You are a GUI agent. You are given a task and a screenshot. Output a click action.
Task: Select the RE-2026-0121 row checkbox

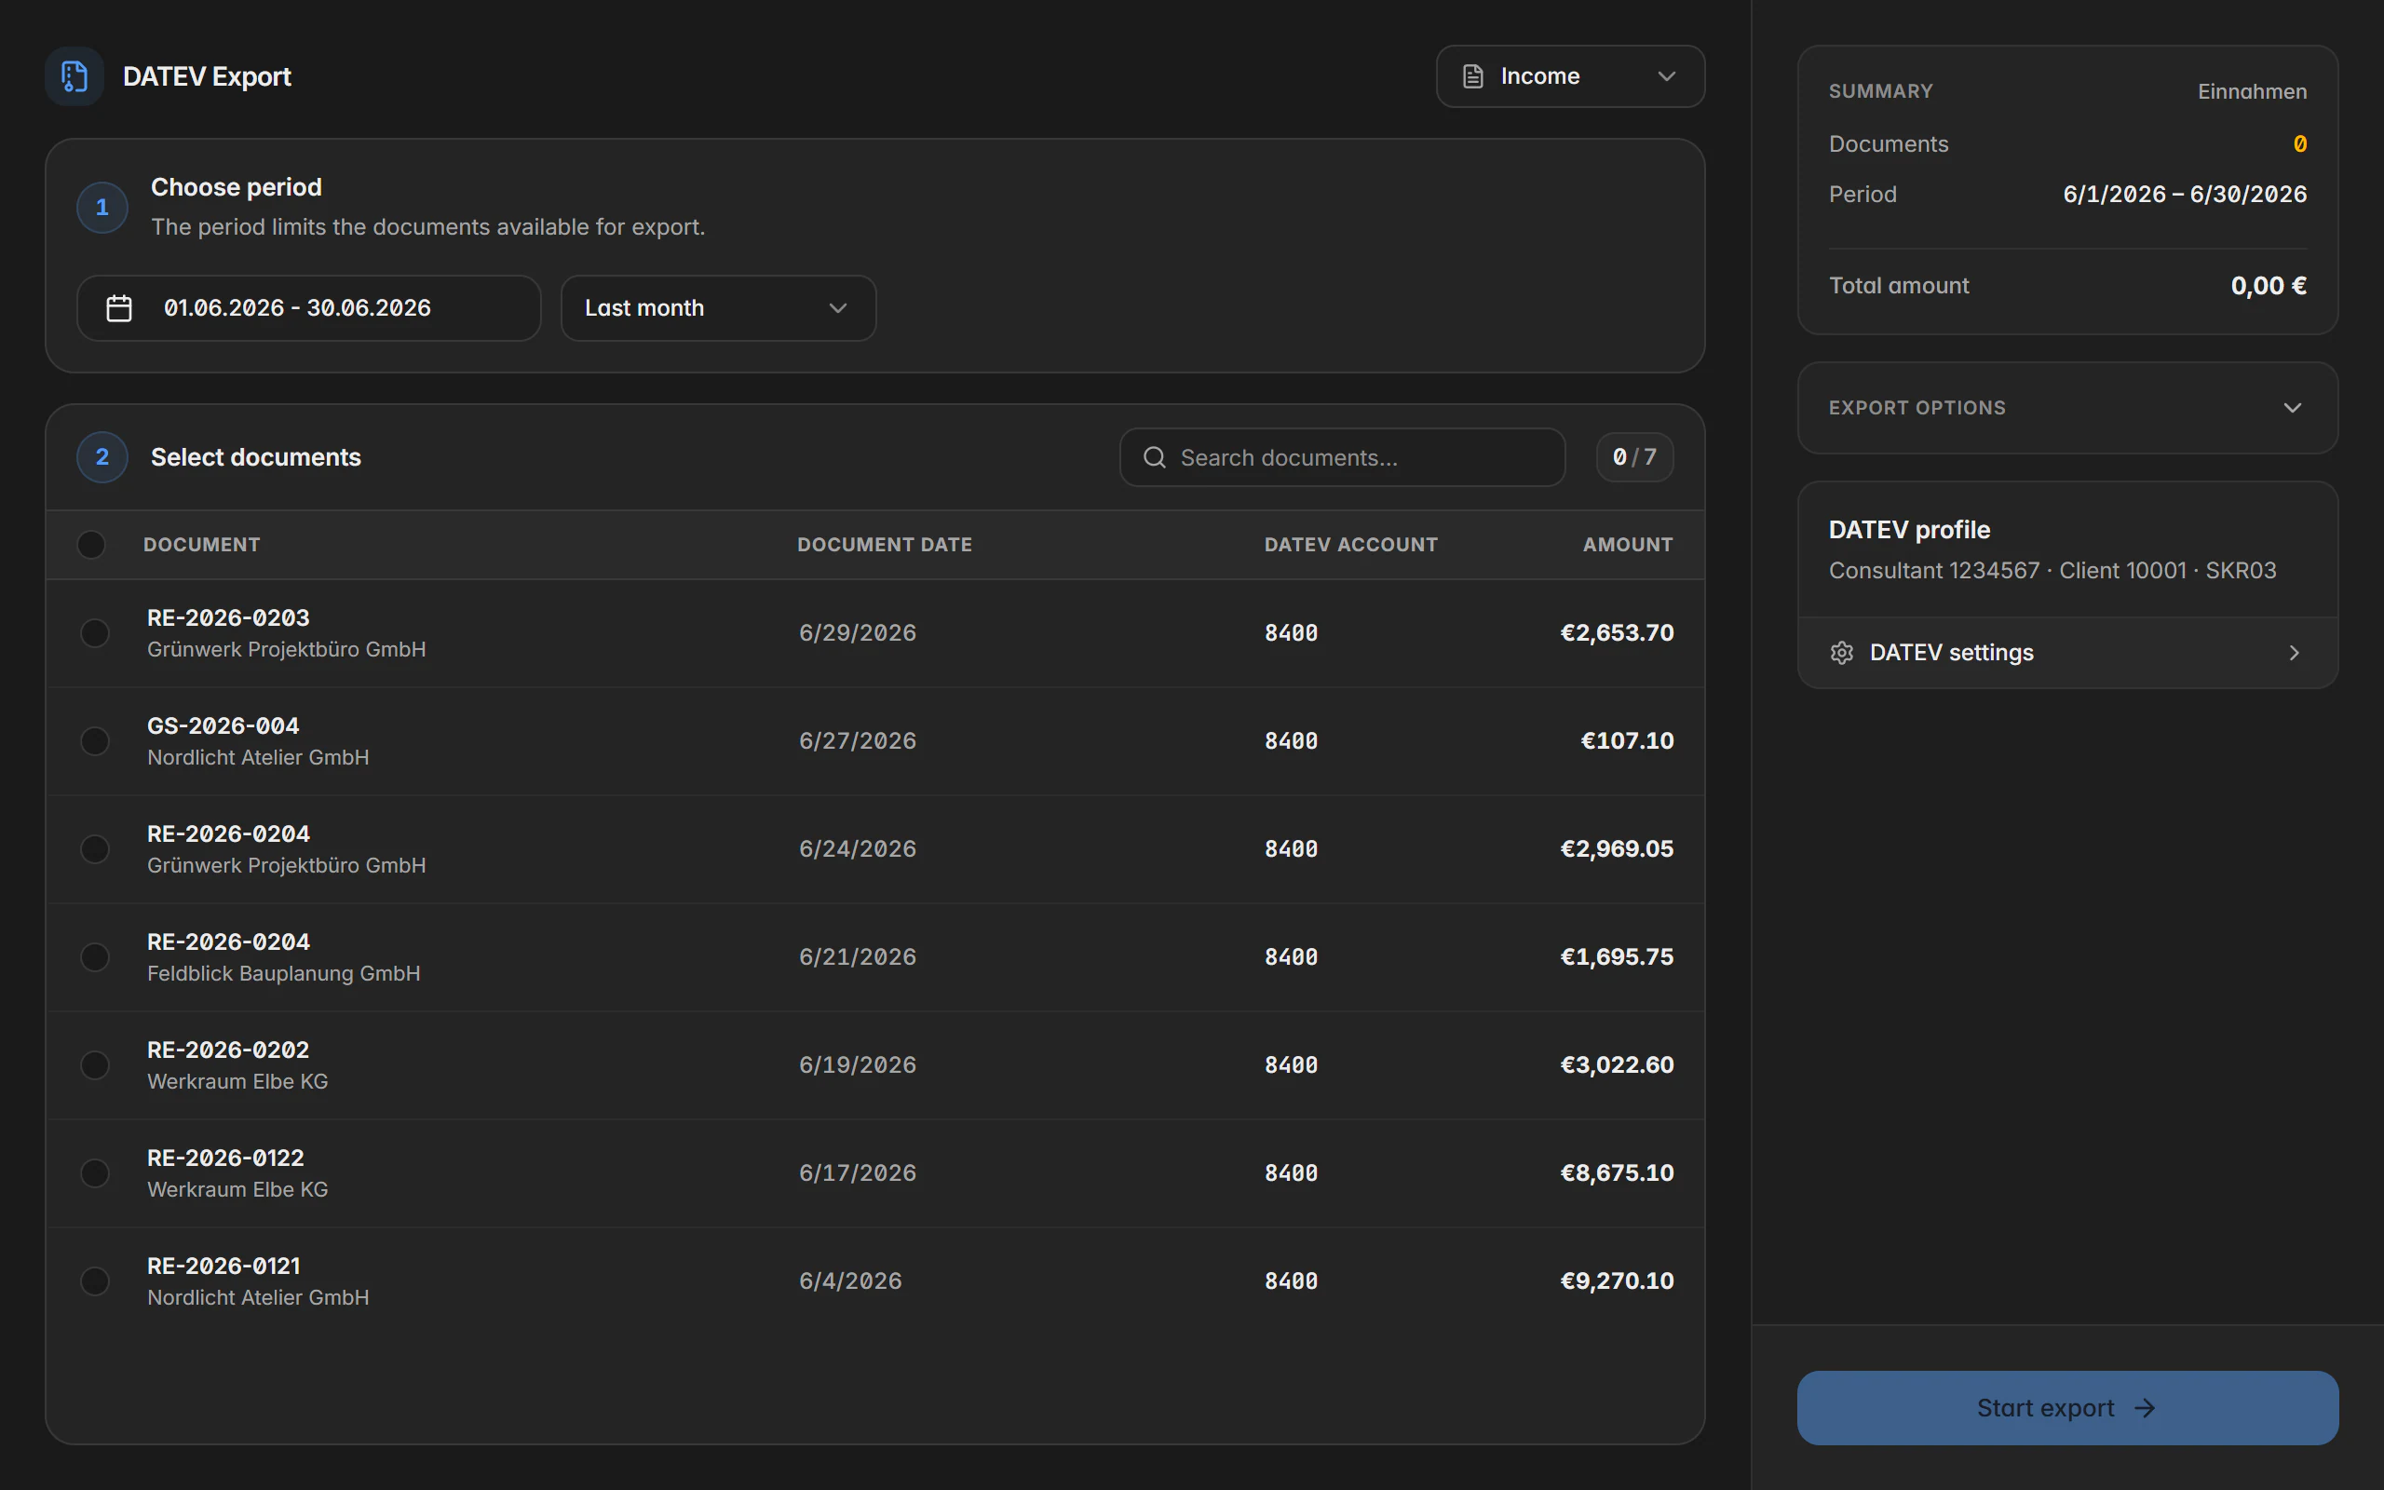[95, 1281]
